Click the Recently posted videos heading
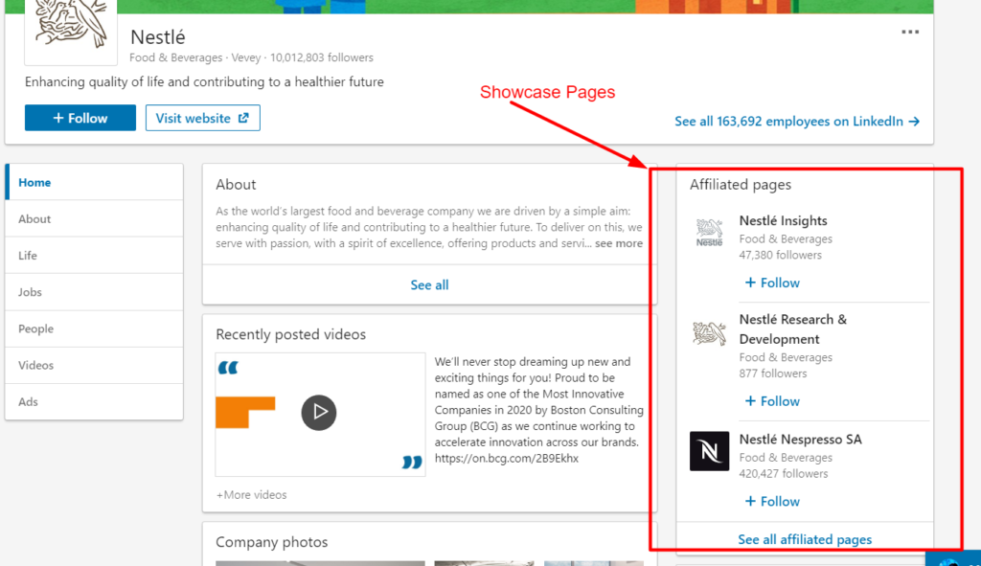This screenshot has width=981, height=566. pyautogui.click(x=291, y=334)
